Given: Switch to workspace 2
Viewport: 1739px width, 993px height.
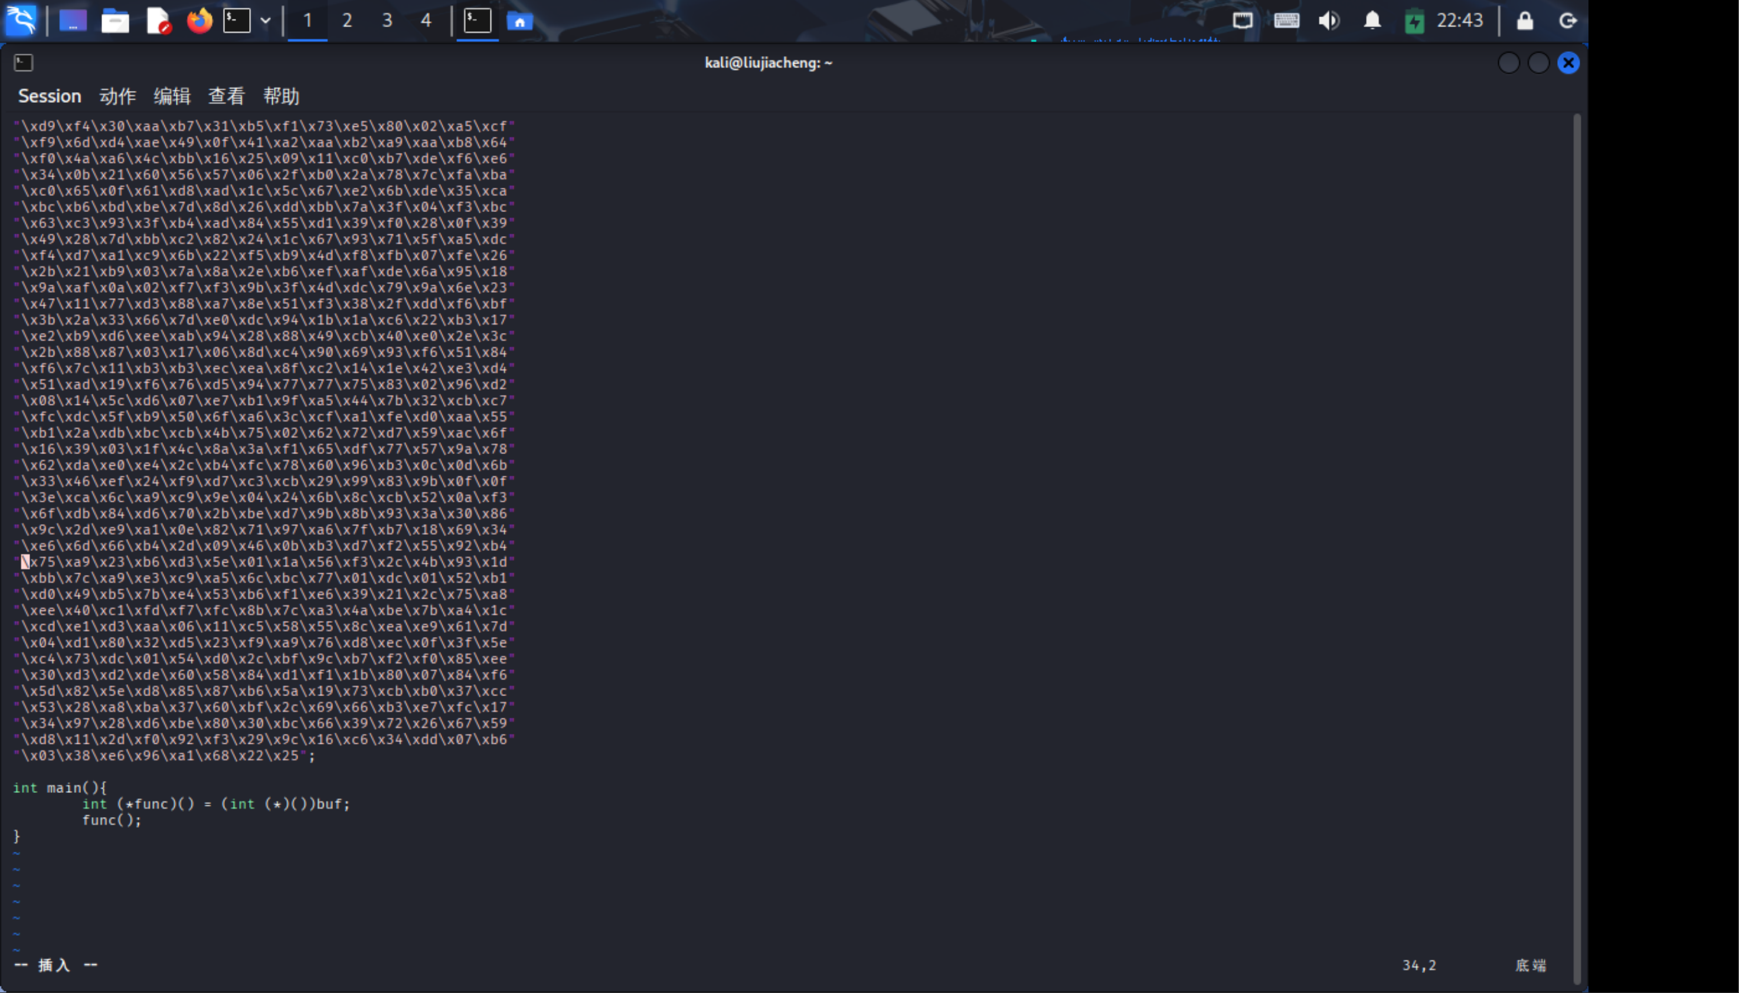Looking at the screenshot, I should tap(347, 21).
